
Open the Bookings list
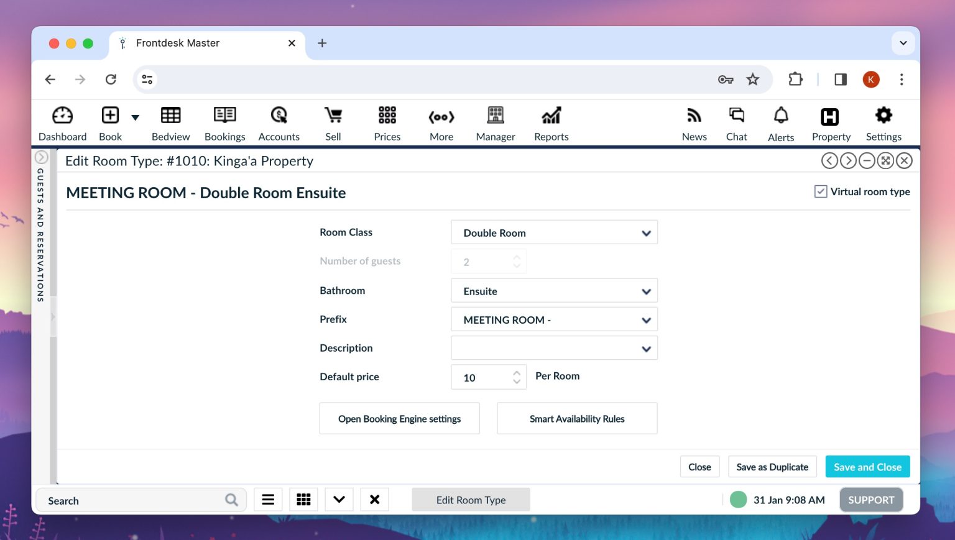pos(224,123)
